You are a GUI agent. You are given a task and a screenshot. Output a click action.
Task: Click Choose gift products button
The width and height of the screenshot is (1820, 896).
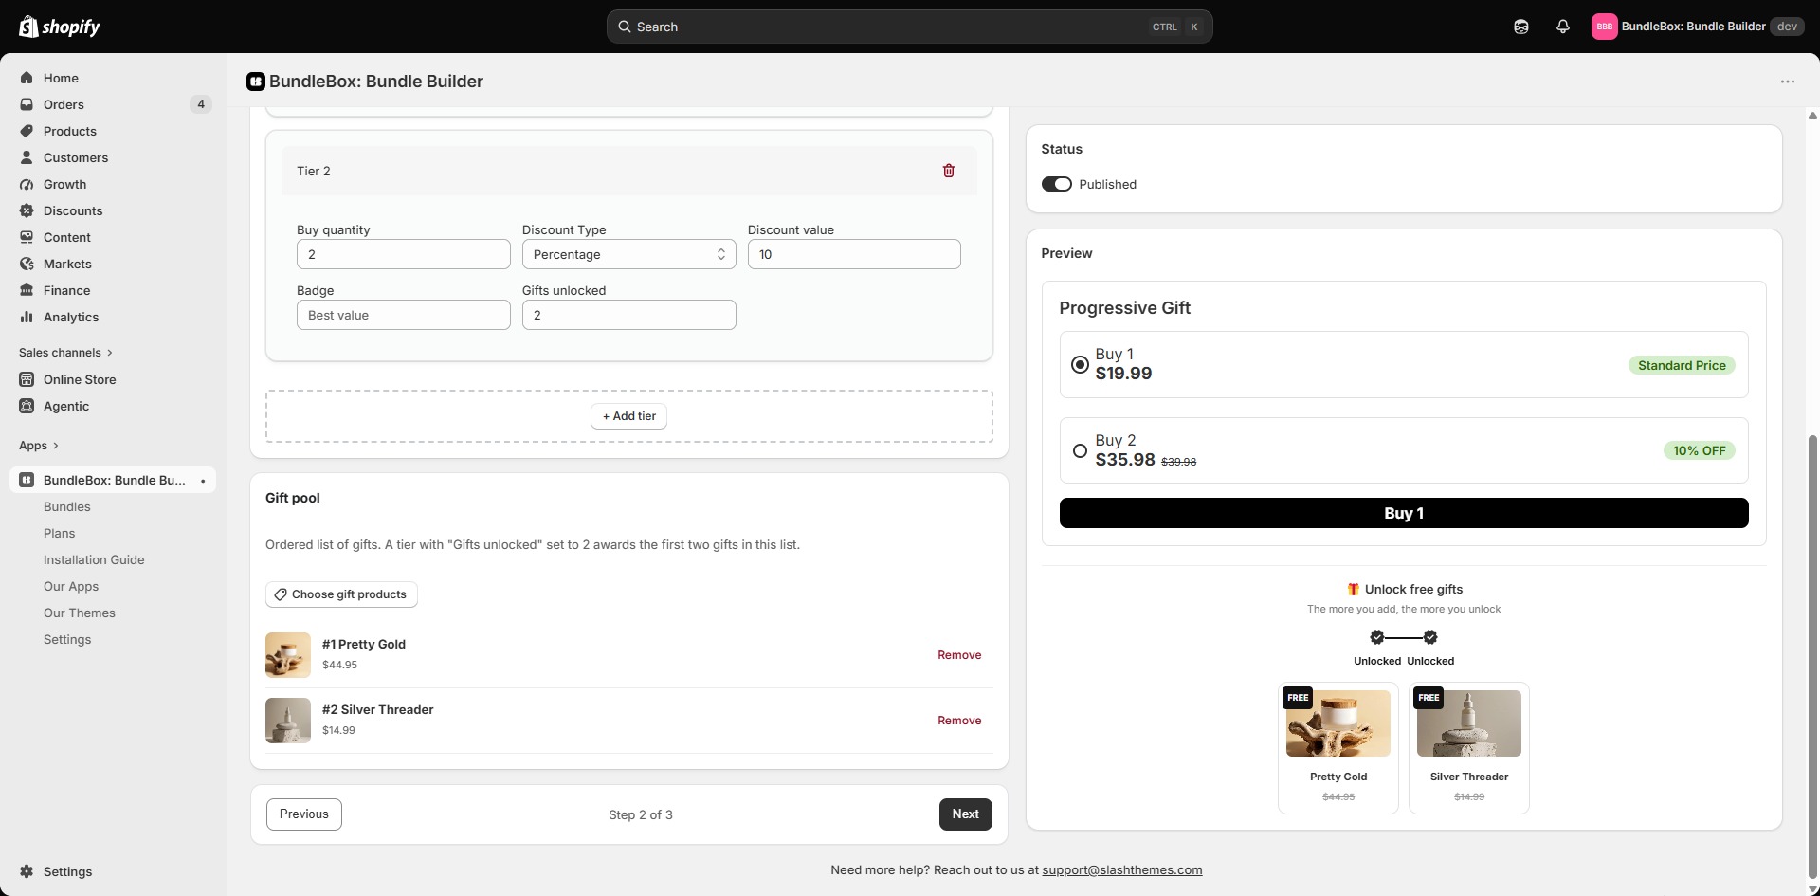coord(341,594)
